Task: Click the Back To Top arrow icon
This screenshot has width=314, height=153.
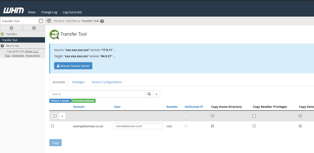Action: (2, 46)
